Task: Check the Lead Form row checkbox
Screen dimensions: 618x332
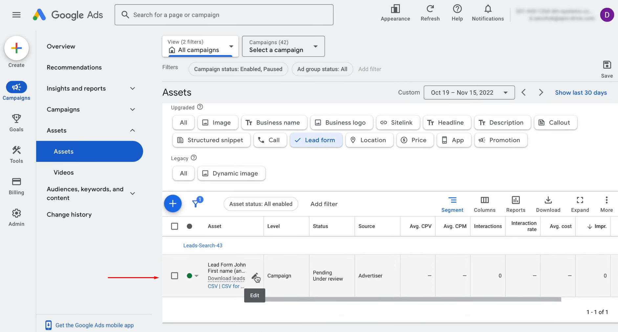Action: pos(174,276)
